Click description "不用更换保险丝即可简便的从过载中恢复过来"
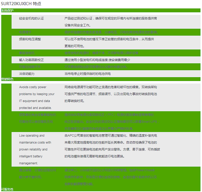This screenshot has height=192, width=202. [x=96, y=67]
